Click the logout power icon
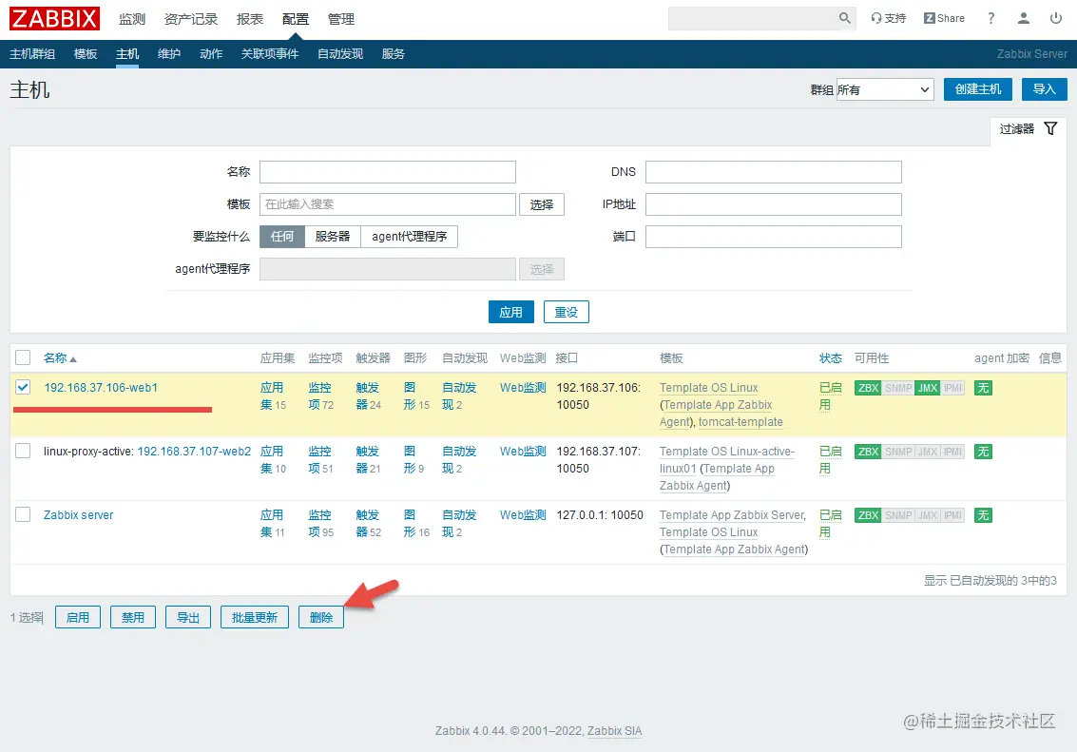 [1056, 19]
